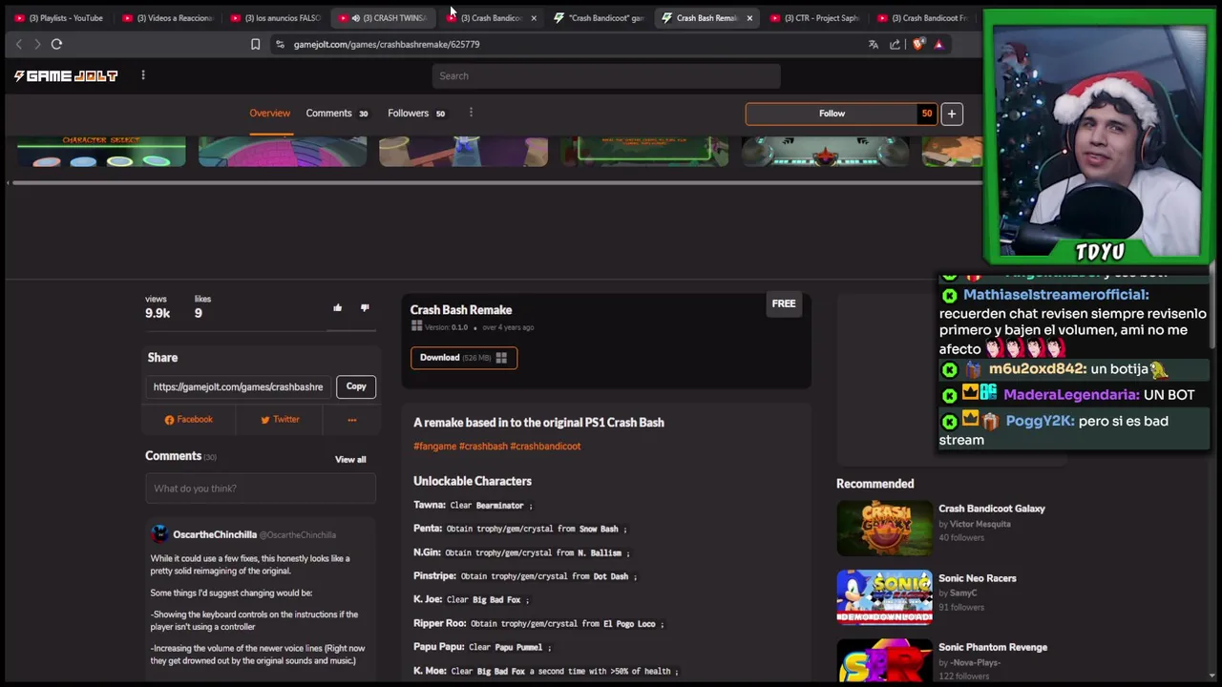This screenshot has height=687, width=1222.
Task: Copy the share URL
Action: tap(356, 386)
